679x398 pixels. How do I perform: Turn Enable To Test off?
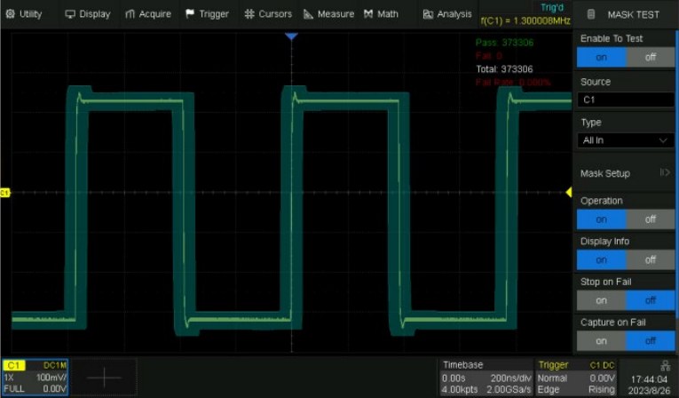650,57
